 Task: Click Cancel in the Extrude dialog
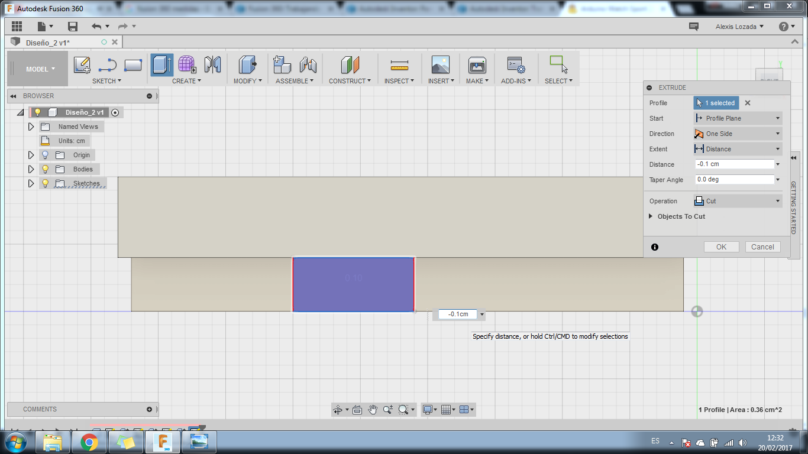pyautogui.click(x=762, y=247)
